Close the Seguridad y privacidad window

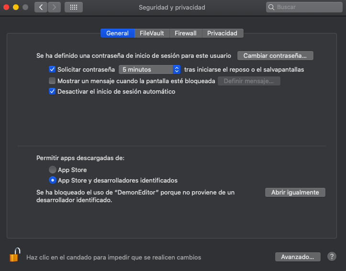coord(7,7)
